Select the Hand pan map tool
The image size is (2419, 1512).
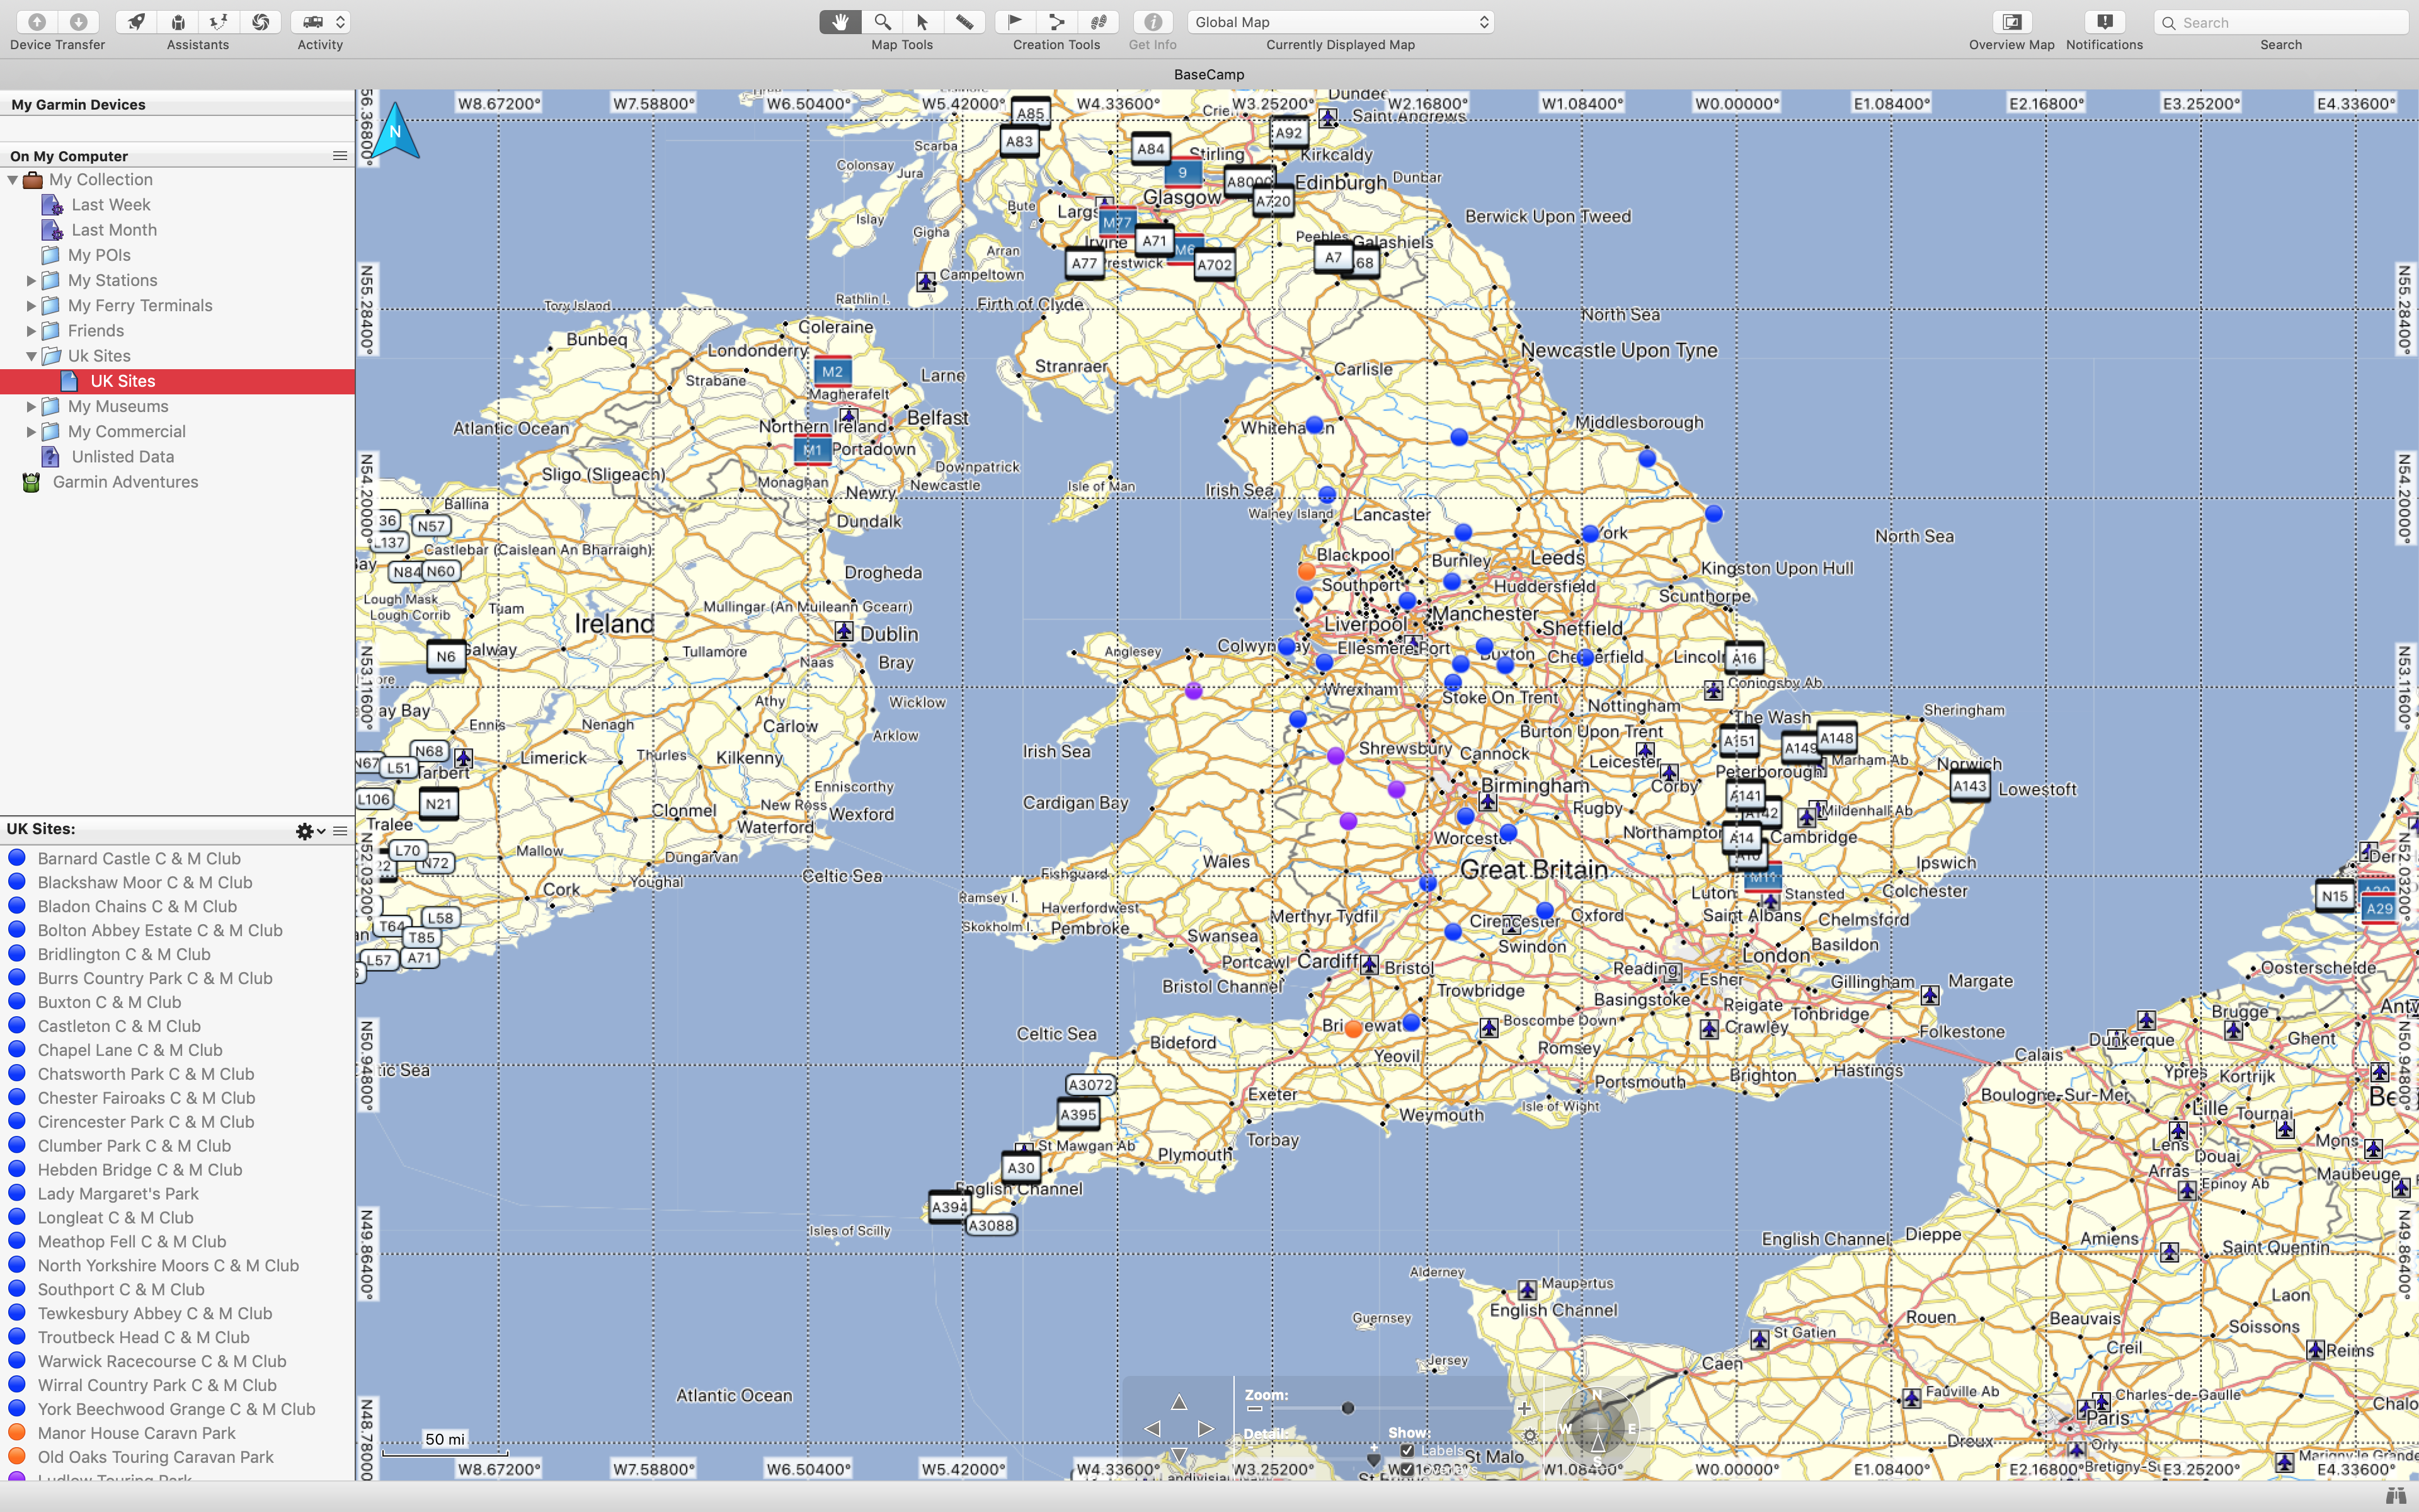click(840, 21)
